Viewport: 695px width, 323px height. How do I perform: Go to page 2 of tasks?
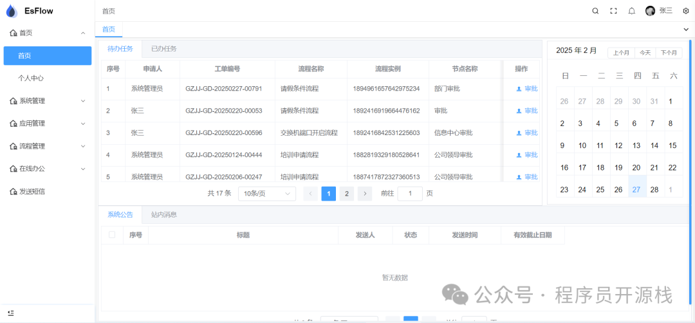point(347,194)
